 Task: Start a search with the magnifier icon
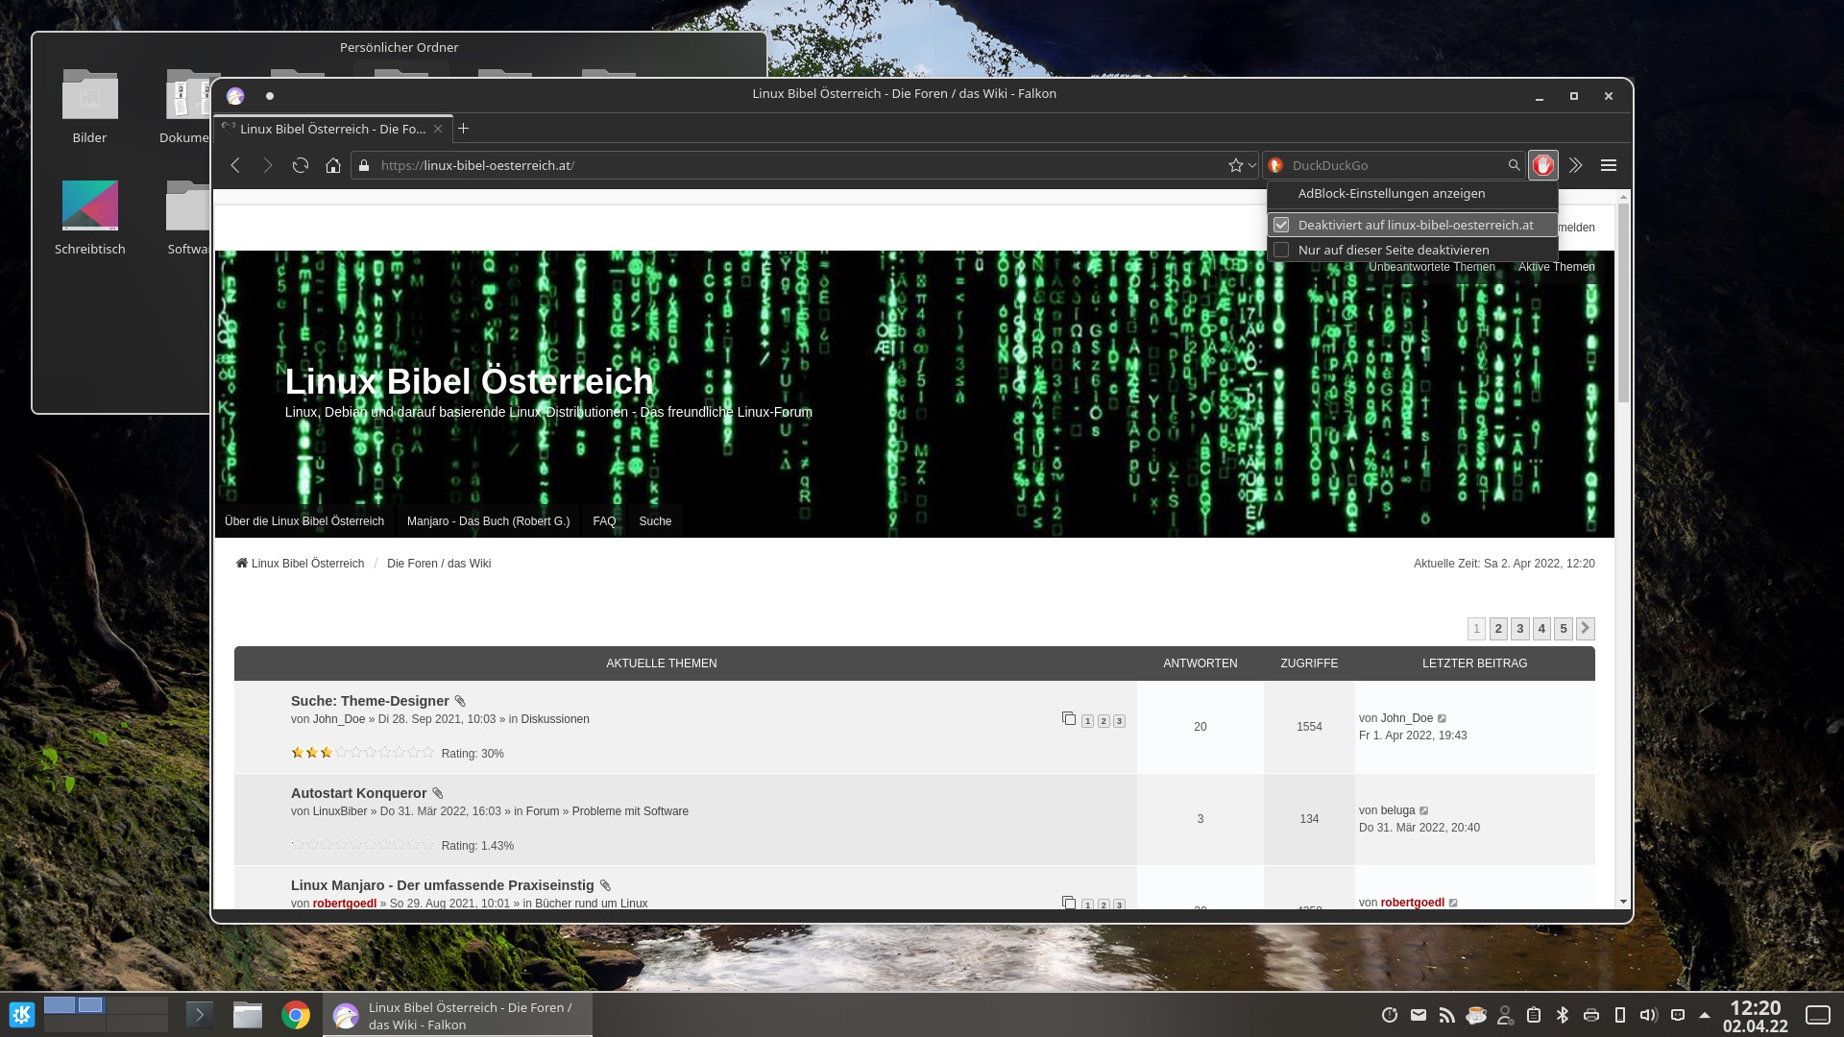click(x=1514, y=165)
